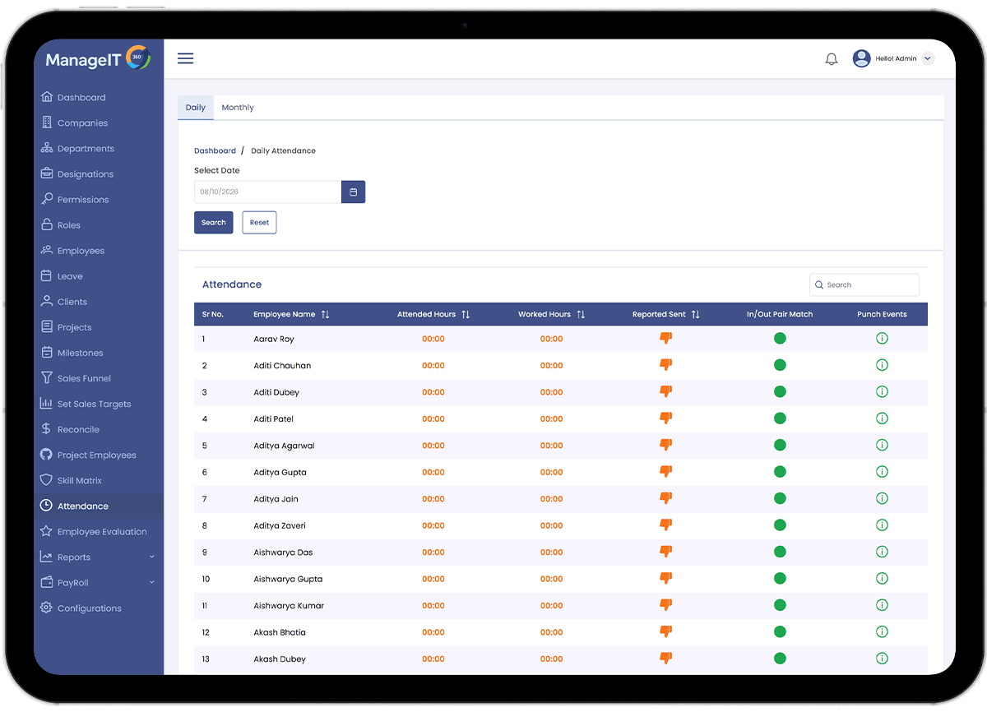Screen dimensions: 987x712
Task: Click the Project Employees GitHub-style icon
Action: click(x=47, y=454)
